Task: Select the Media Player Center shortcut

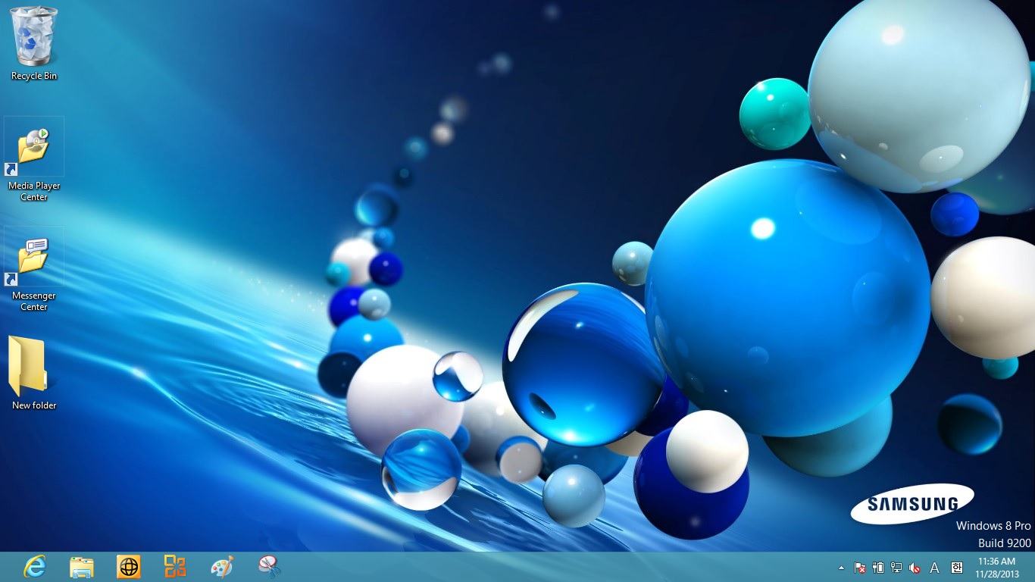Action: pyautogui.click(x=34, y=160)
